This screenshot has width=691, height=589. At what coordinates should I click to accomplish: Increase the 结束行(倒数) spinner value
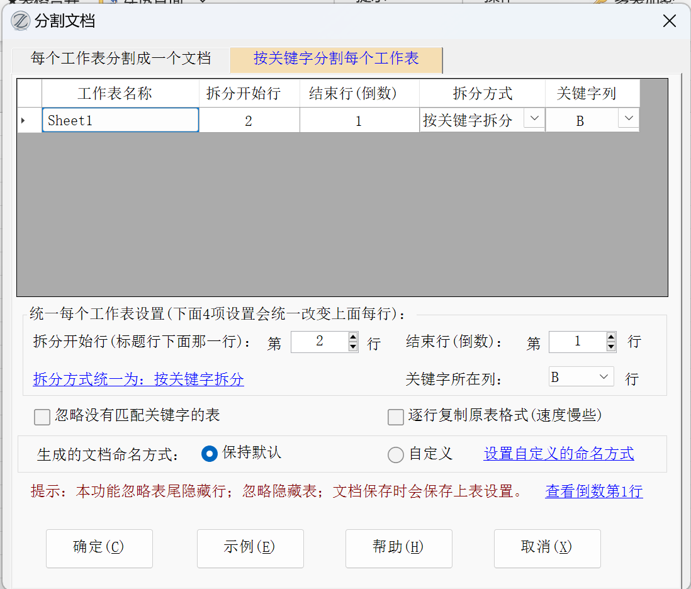(611, 337)
